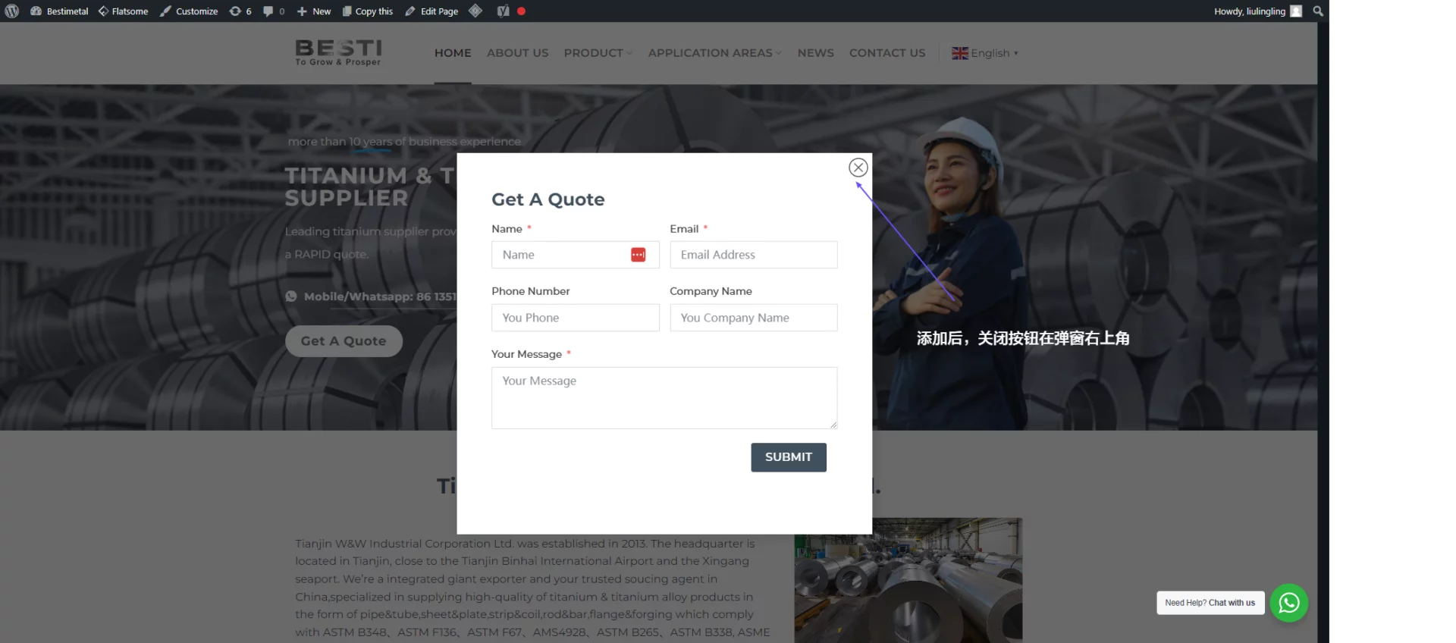1456x643 pixels.
Task: Click the BESTI site logo
Action: coord(338,52)
